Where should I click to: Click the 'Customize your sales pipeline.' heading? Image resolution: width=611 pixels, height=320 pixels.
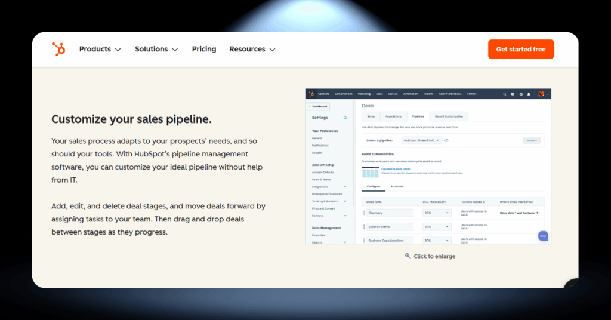tap(131, 119)
